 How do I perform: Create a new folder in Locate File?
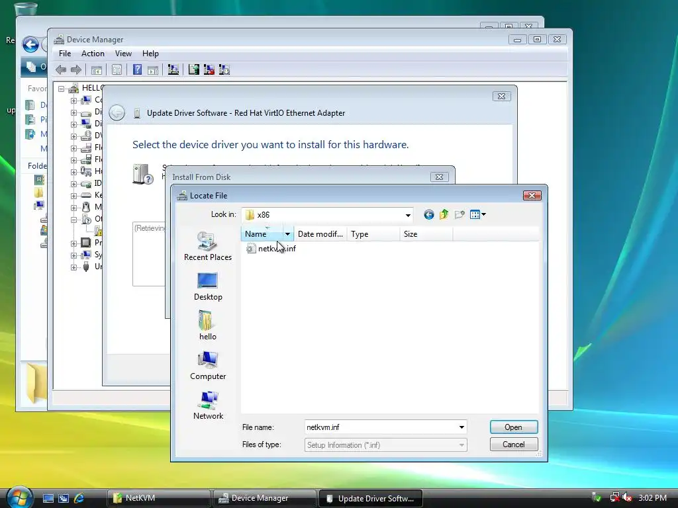click(460, 214)
